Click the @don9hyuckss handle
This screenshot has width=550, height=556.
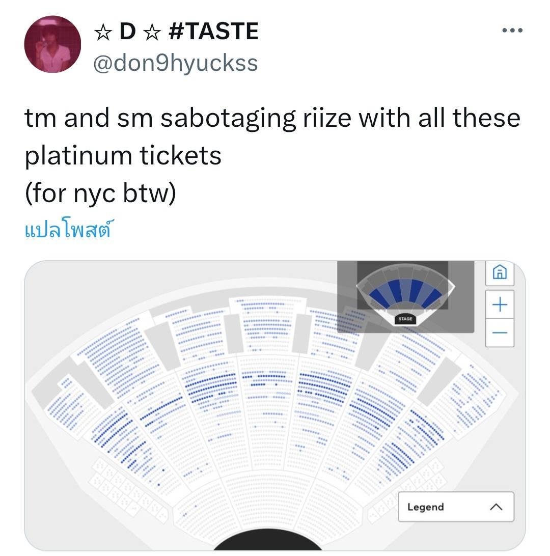tap(175, 63)
